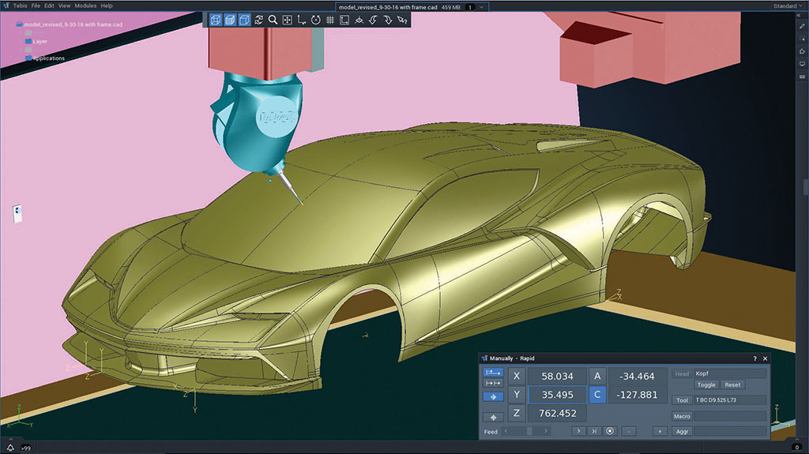
Task: Click the circular record position button
Action: click(610, 431)
